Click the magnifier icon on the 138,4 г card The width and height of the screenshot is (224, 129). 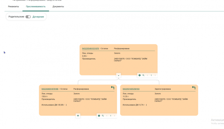[x=103, y=116]
